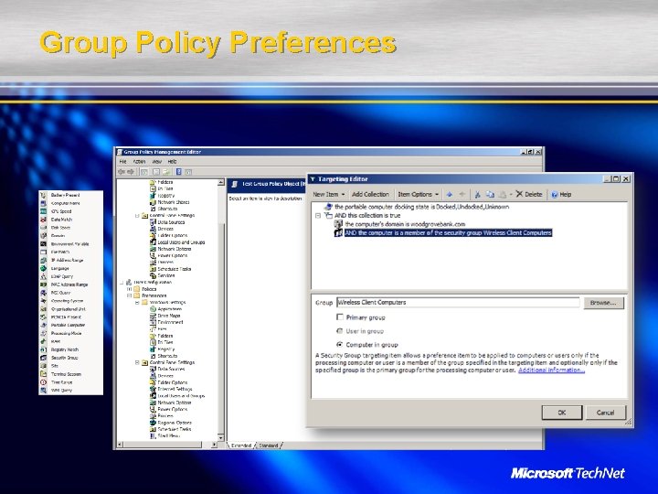The height and width of the screenshot is (494, 658).
Task: Click the Add Collection button
Action: 370,194
